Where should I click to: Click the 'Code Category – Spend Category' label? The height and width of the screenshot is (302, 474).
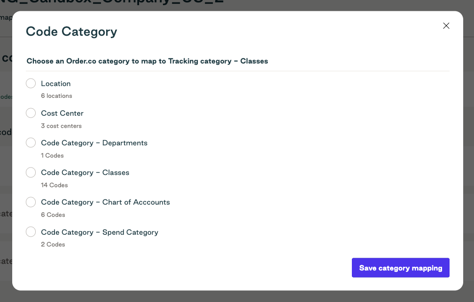(x=100, y=232)
